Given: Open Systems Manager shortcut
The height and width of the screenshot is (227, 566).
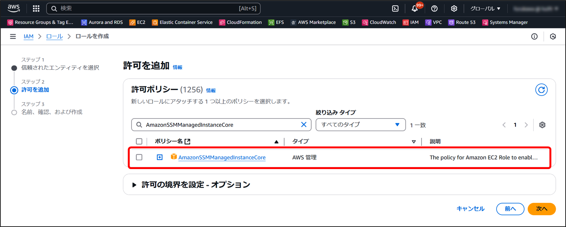Looking at the screenshot, I should click(505, 22).
